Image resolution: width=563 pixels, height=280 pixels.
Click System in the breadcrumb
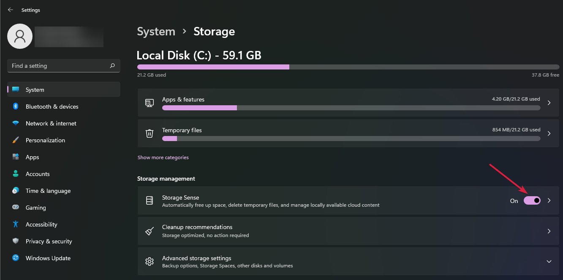(x=156, y=32)
